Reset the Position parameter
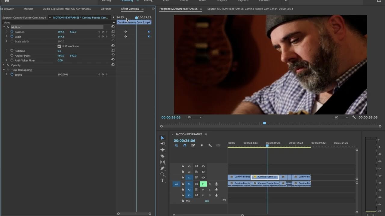This screenshot has height=216, width=385. coord(113,32)
